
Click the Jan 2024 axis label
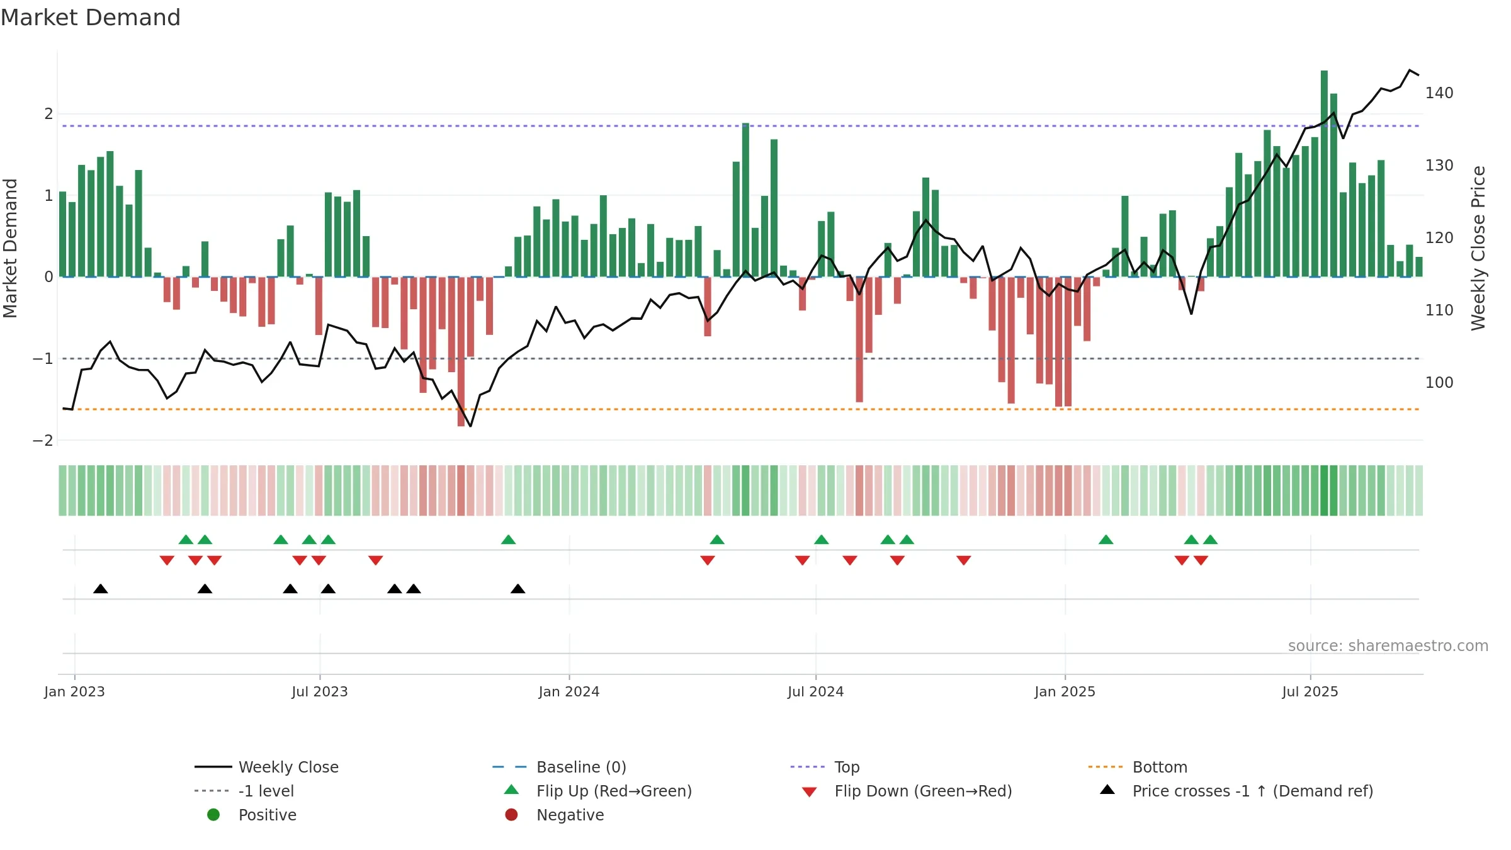tap(569, 692)
